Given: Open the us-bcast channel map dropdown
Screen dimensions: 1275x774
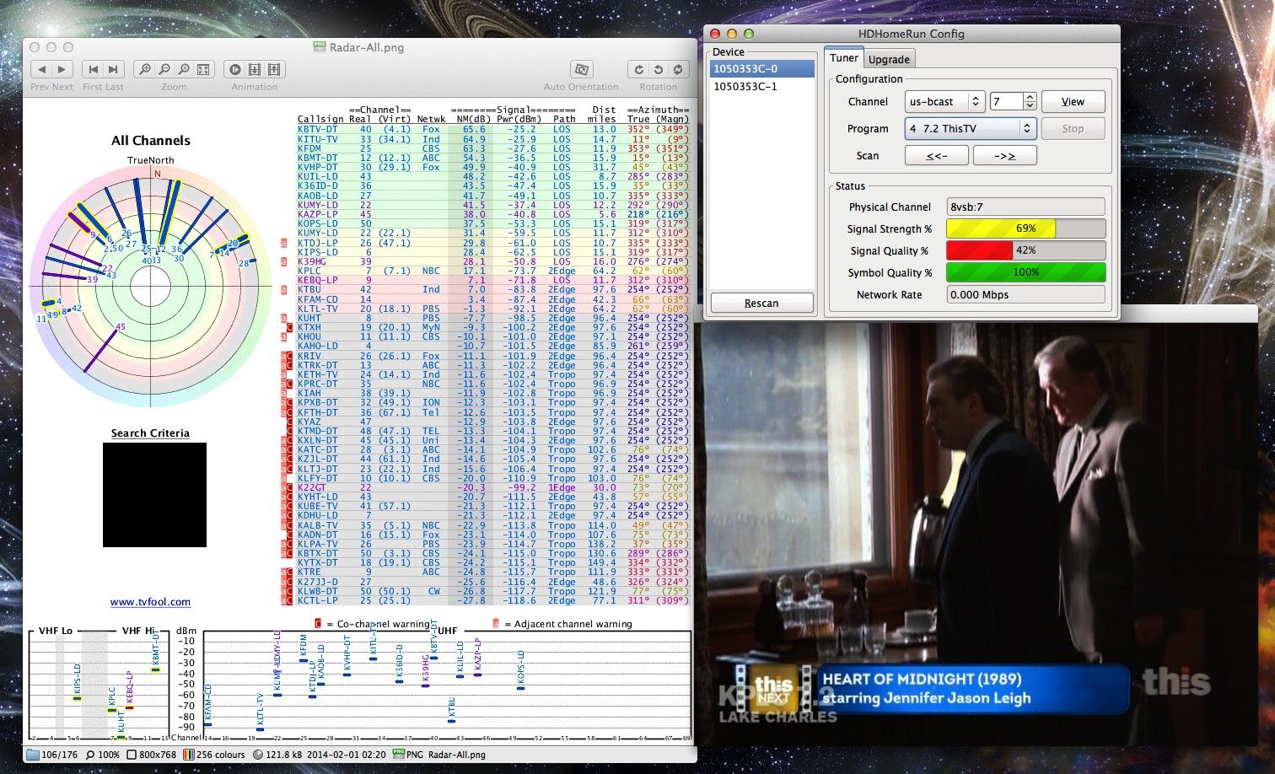Looking at the screenshot, I should coord(945,101).
